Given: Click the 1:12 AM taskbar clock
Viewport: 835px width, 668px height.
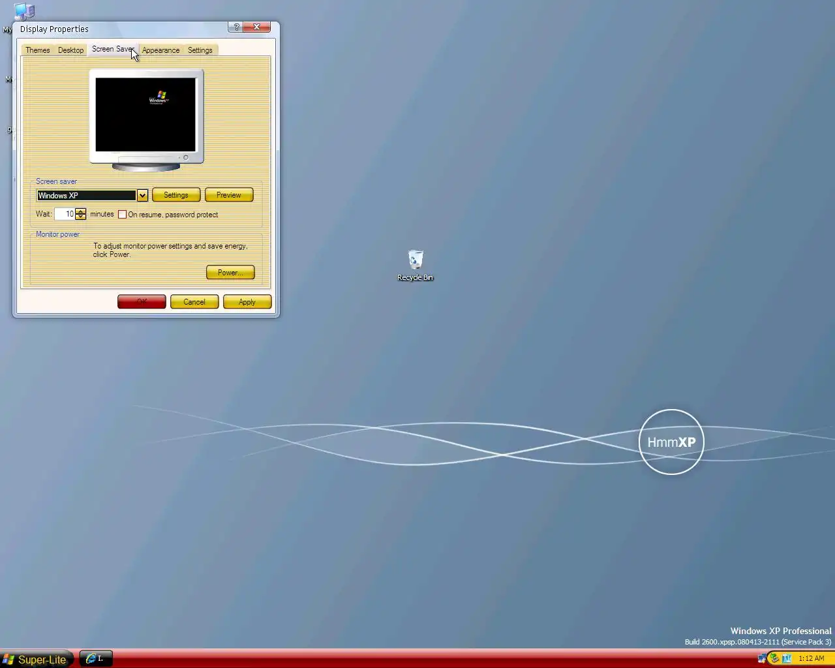Looking at the screenshot, I should [812, 659].
